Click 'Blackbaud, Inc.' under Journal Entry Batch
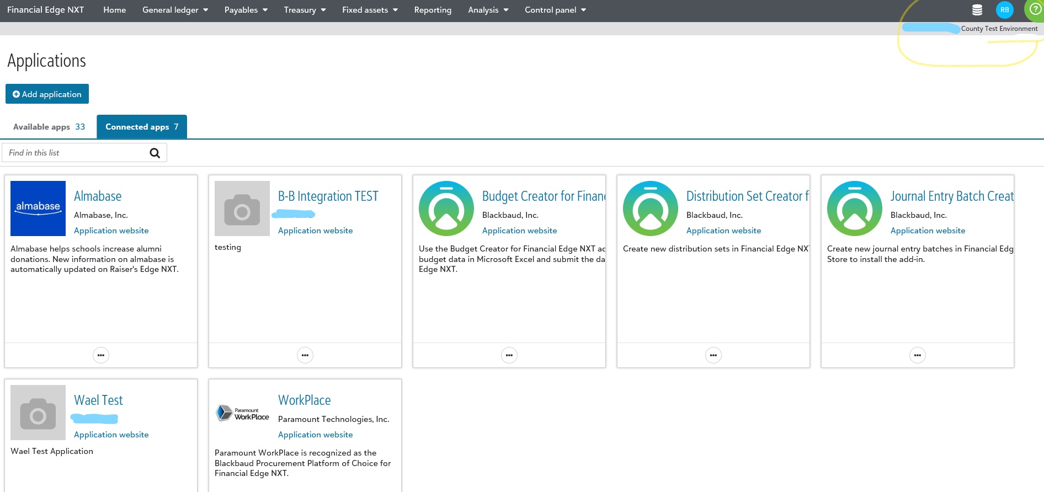Viewport: 1044px width, 492px height. tap(919, 215)
